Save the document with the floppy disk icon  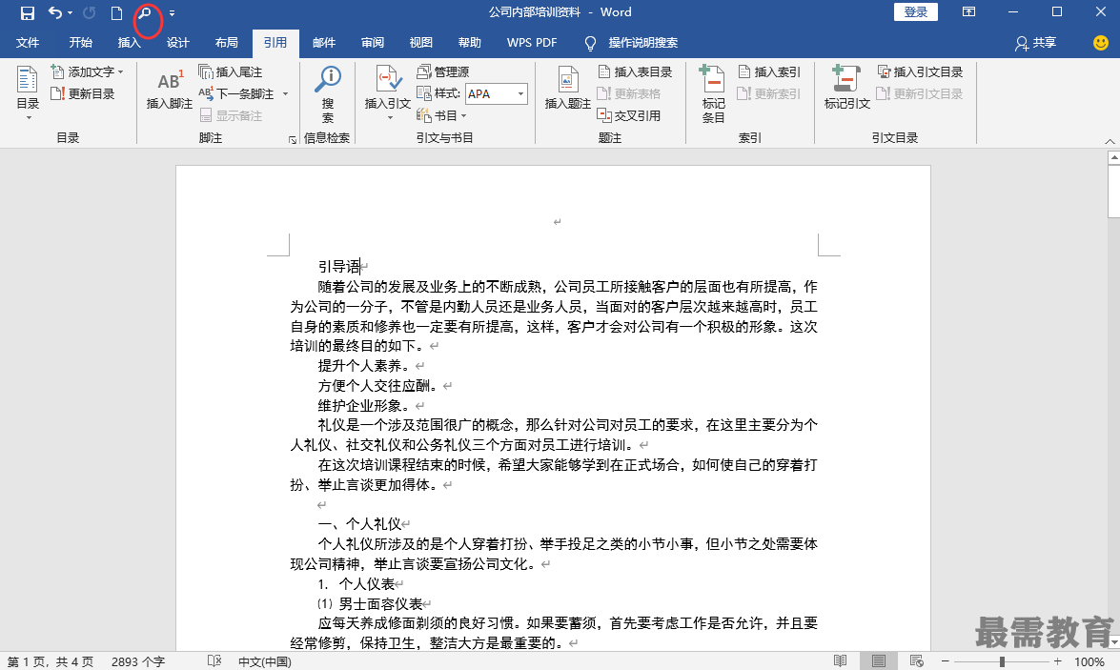pos(27,12)
